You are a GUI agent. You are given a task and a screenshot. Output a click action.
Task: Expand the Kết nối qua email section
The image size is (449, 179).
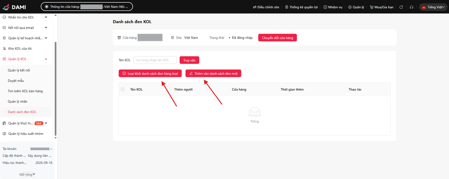(x=46, y=28)
